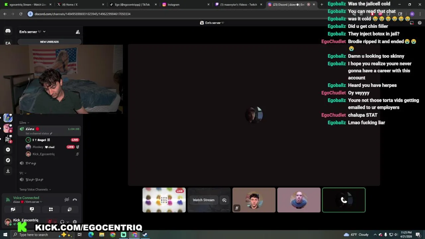Screen dimensions: 425x239
Task: Open EA server icon in server list
Action: pyautogui.click(x=8, y=43)
